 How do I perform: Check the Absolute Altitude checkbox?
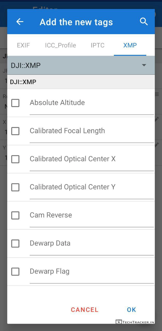coord(15,103)
